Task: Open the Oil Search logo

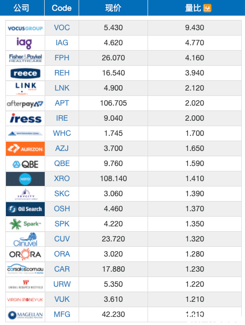Action: [25, 209]
